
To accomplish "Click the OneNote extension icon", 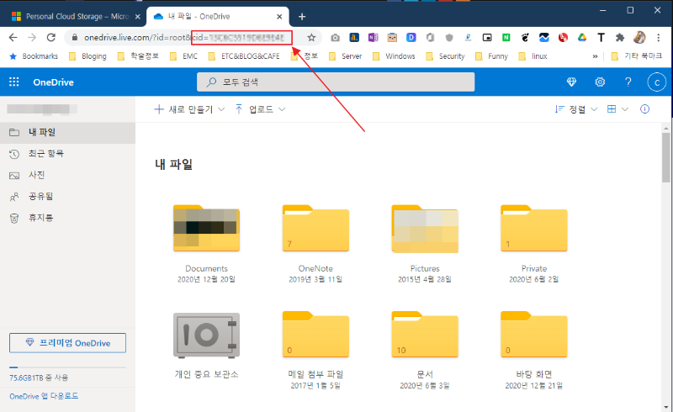I will click(x=373, y=38).
